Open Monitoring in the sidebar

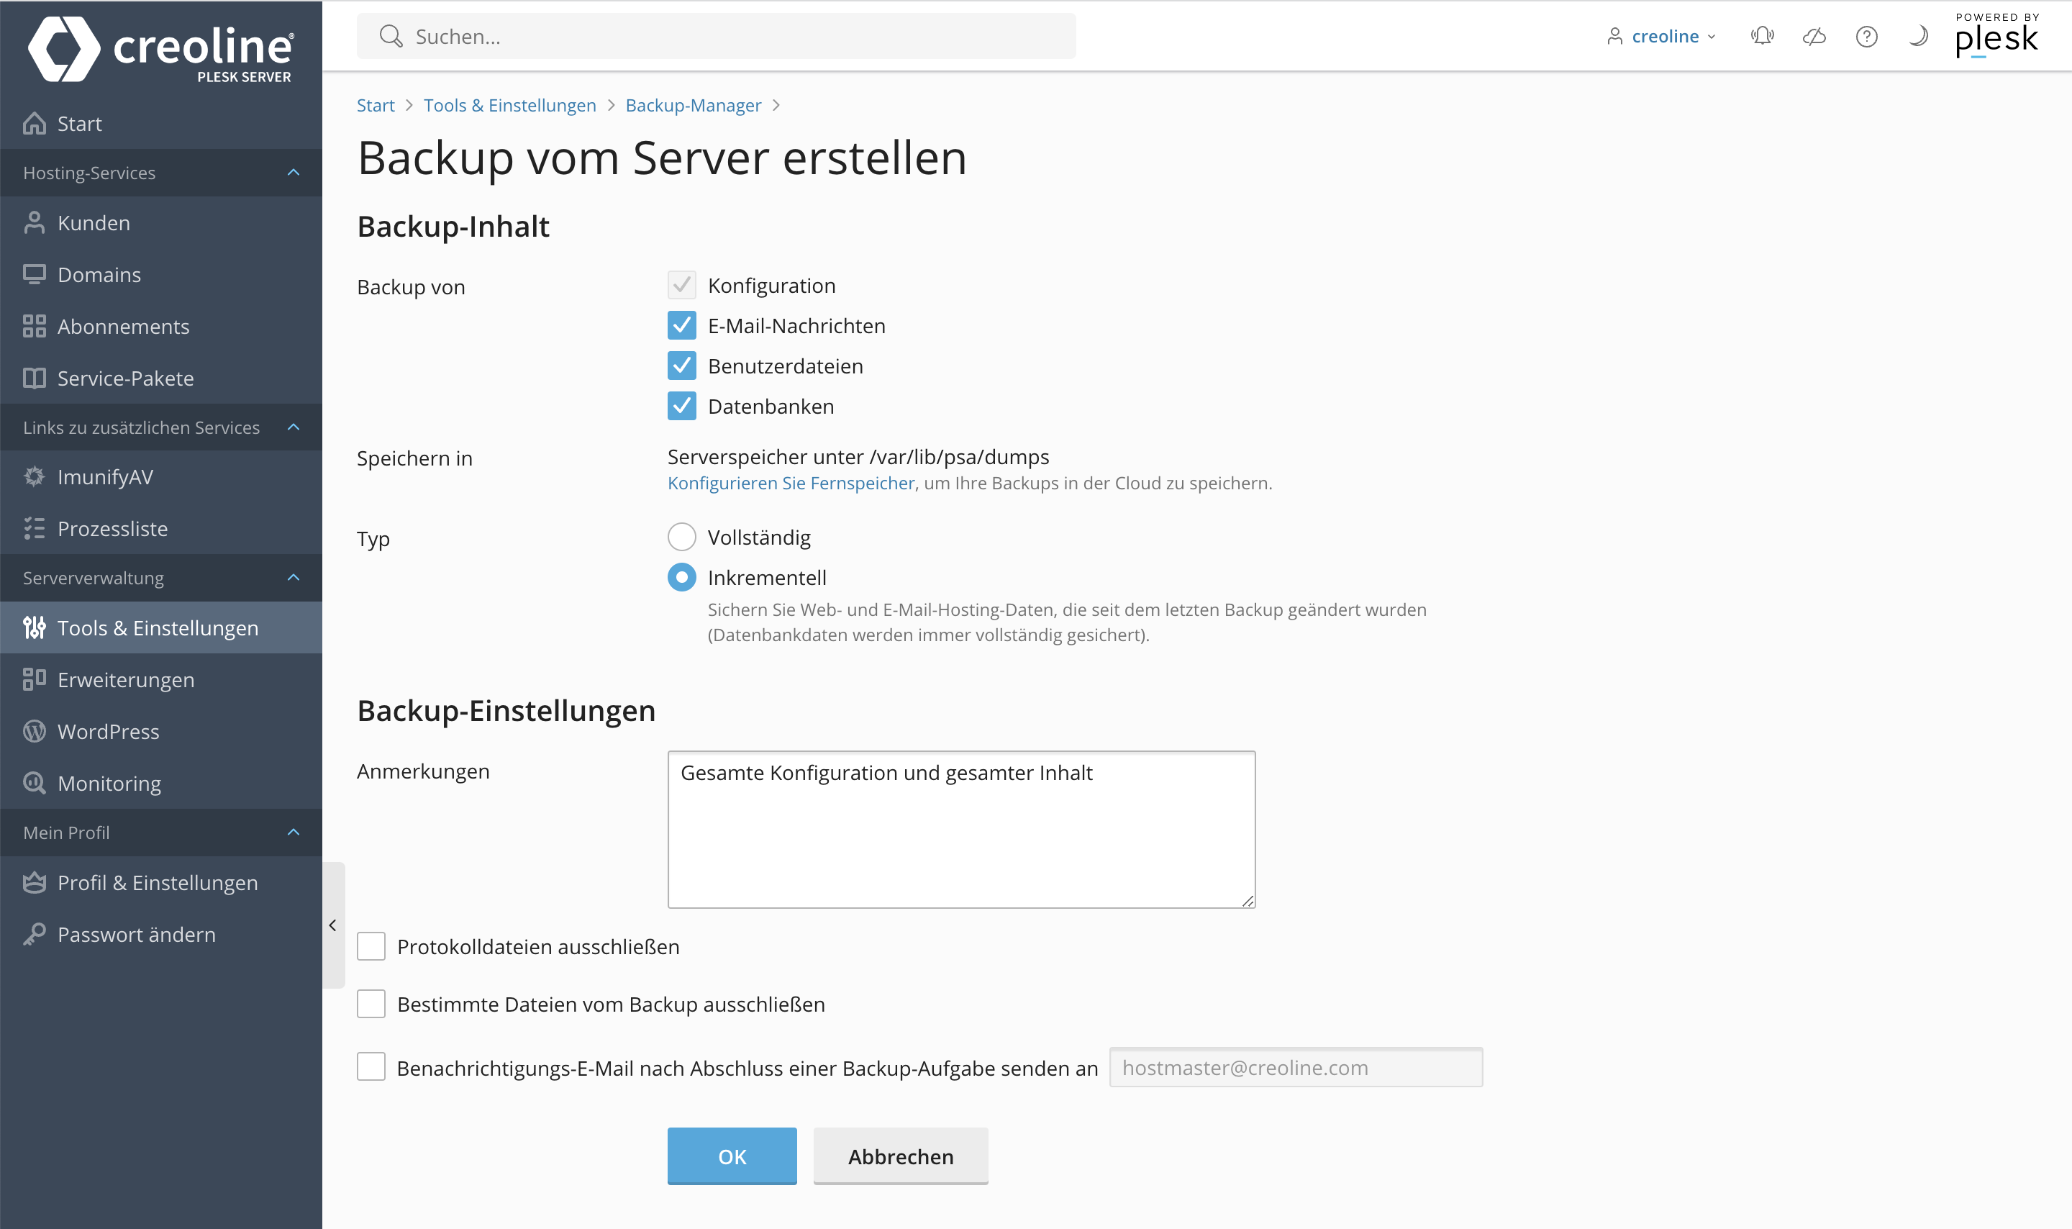tap(160, 784)
